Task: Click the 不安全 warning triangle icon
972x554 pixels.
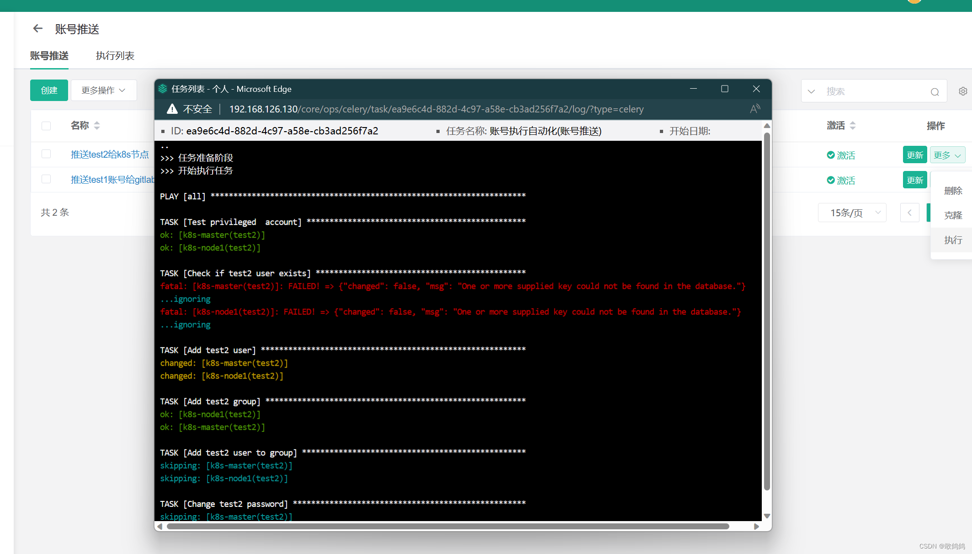Action: click(x=172, y=109)
